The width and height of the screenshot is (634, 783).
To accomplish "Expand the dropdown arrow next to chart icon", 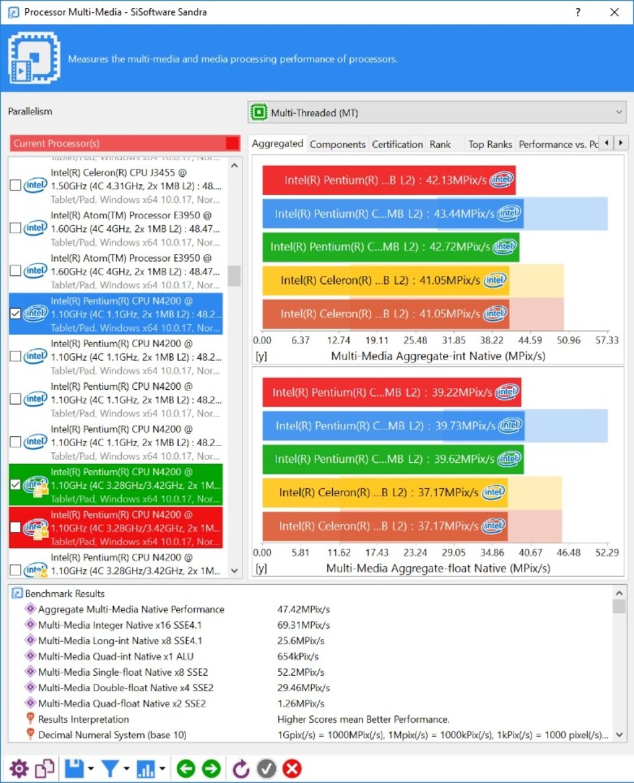I will coord(162,768).
